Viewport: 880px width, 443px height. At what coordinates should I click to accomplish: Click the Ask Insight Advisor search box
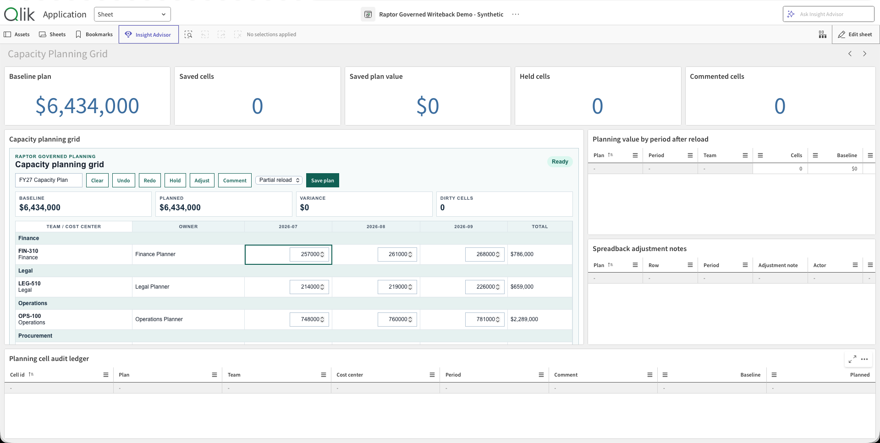click(828, 14)
